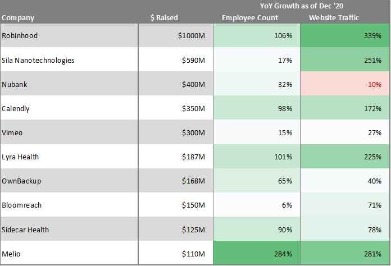Select Robinhood's 106% employee growth
Image resolution: width=391 pixels, height=266 pixels.
[257, 35]
